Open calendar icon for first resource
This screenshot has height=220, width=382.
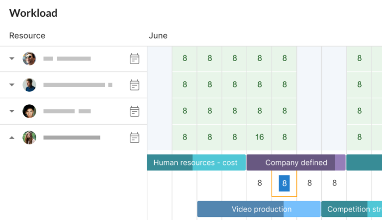coord(134,59)
